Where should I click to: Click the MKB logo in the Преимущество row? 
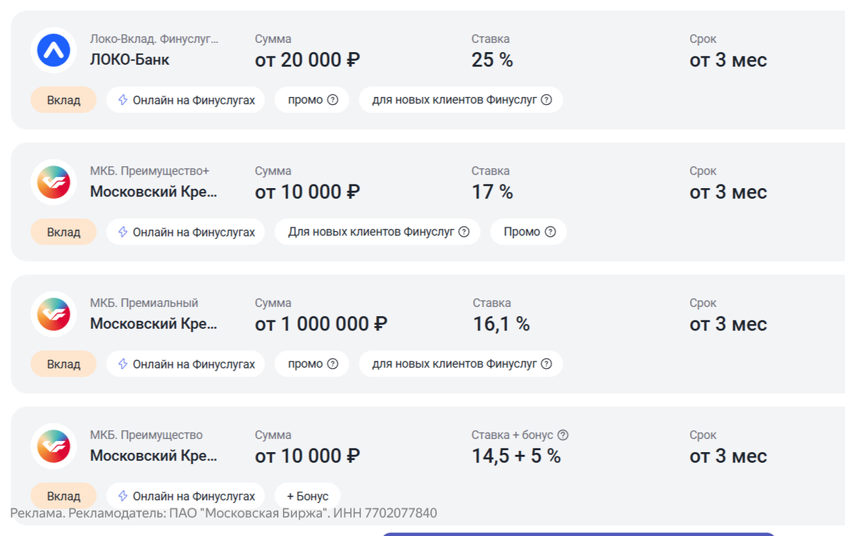click(x=54, y=446)
